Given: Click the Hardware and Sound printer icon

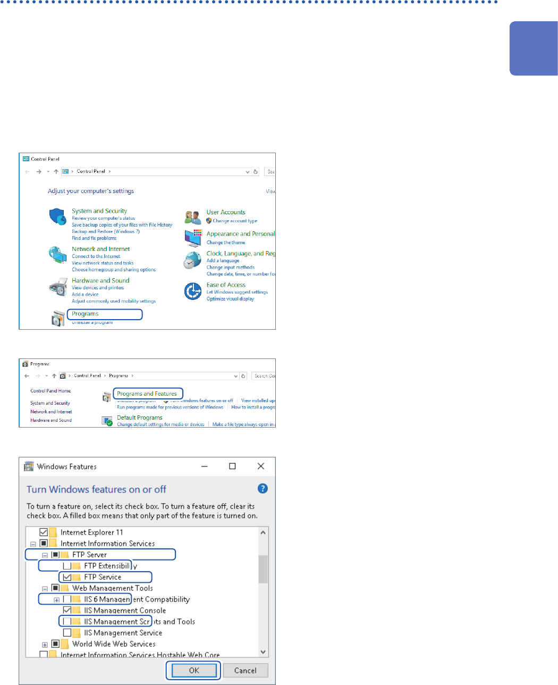Looking at the screenshot, I should click(x=57, y=287).
